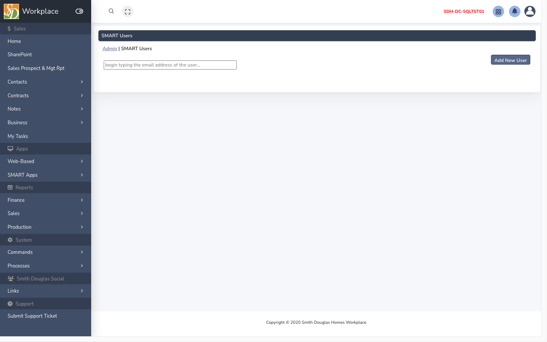
Task: Open notifications bell icon
Action: pos(515,11)
